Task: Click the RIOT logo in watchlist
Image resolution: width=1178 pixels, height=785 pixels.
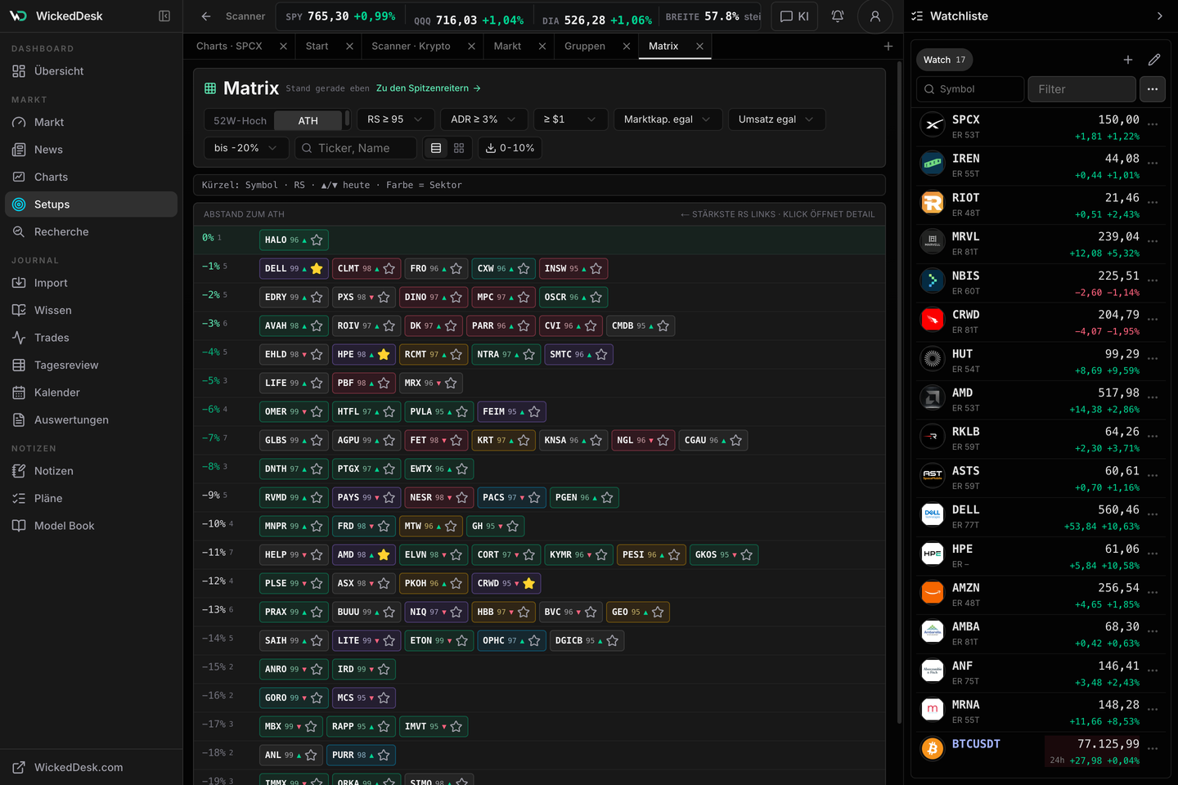Action: pos(933,203)
